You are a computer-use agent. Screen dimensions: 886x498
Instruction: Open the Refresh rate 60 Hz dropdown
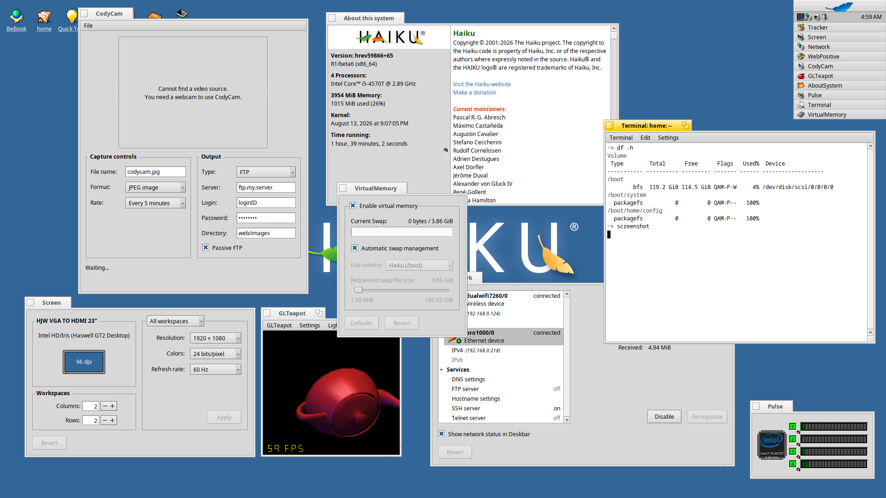[x=216, y=369]
